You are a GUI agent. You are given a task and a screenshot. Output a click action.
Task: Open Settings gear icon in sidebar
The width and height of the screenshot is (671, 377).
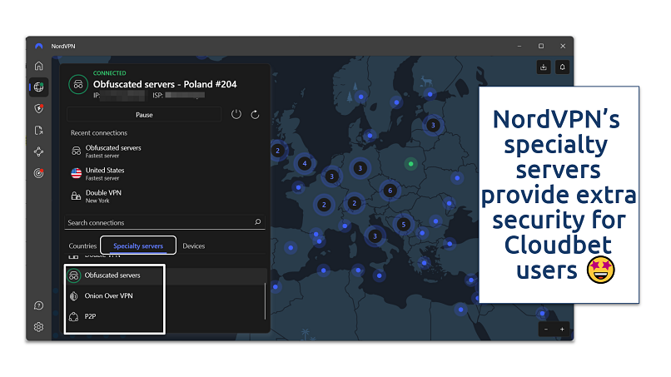(38, 327)
